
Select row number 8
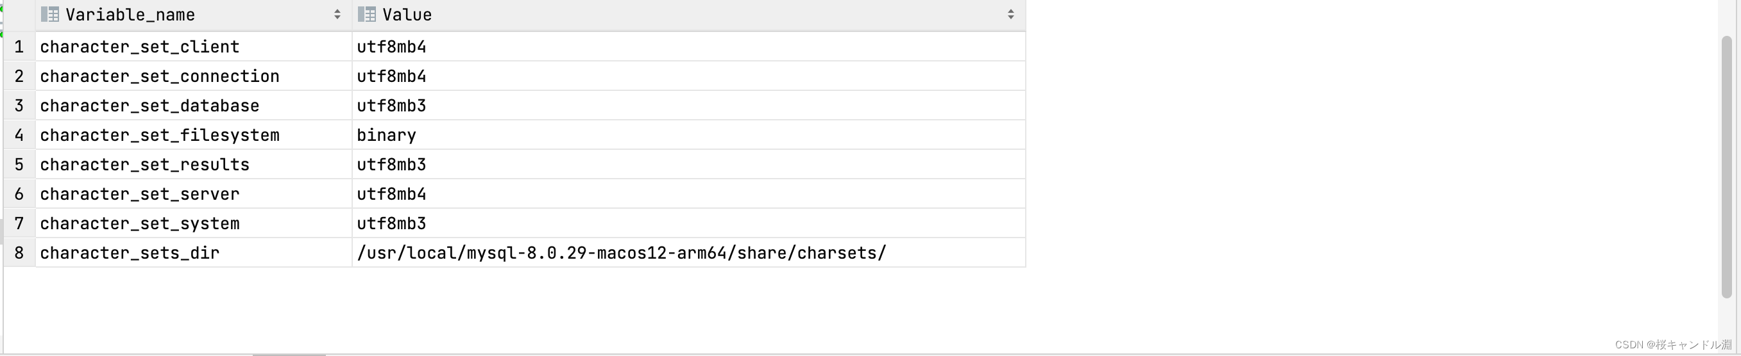[x=19, y=253]
